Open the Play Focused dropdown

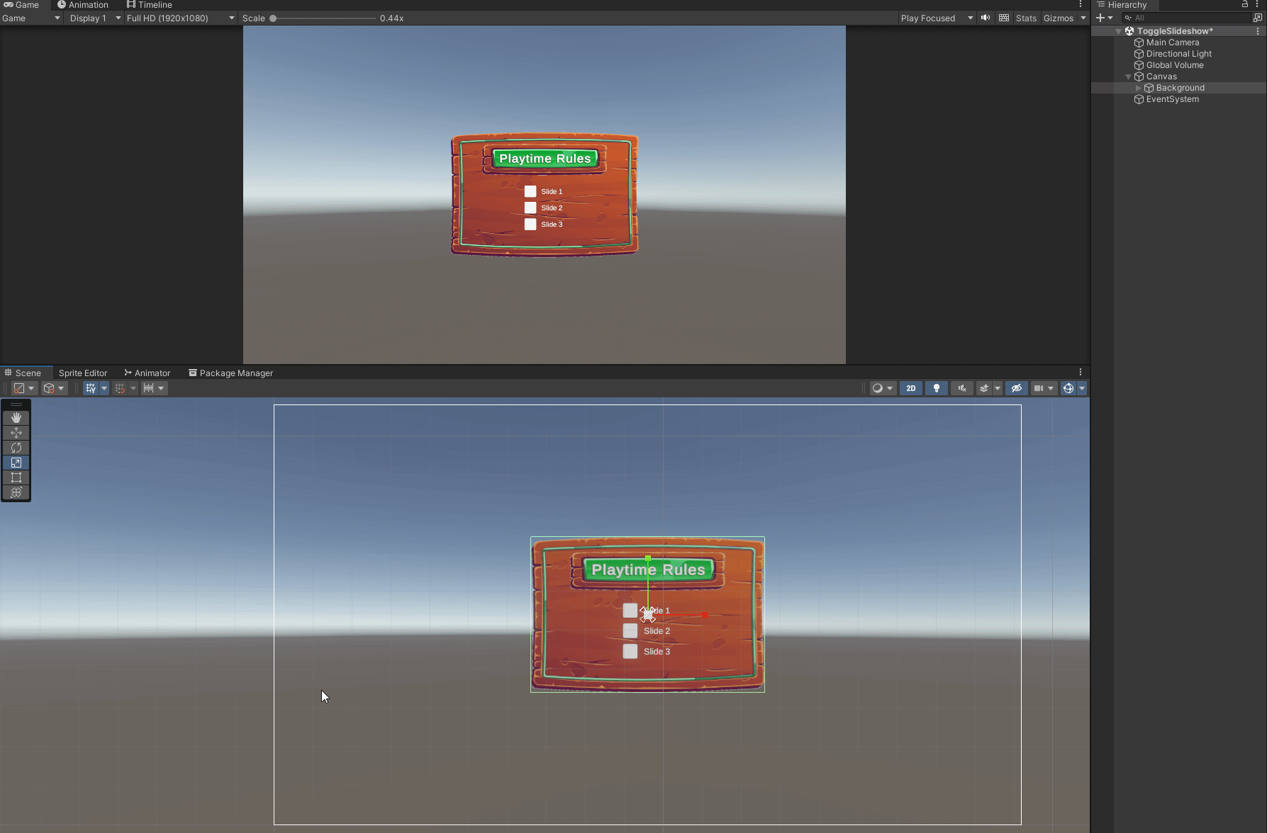pos(937,18)
